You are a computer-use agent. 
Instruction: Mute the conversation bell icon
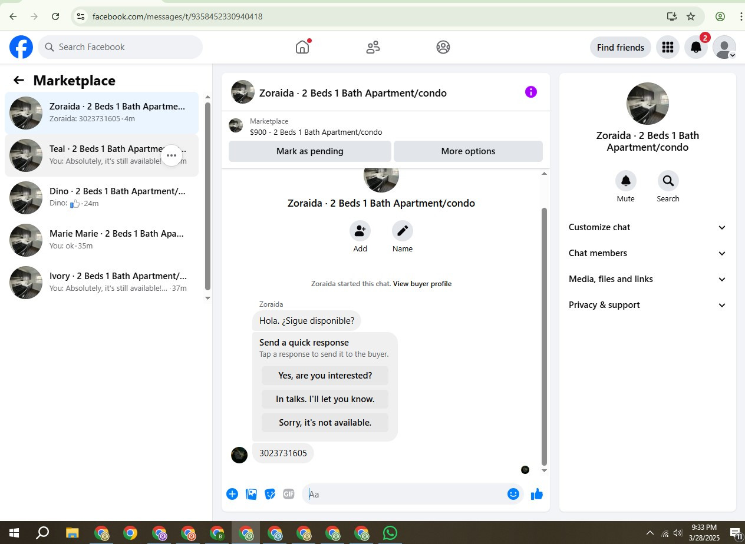(626, 181)
